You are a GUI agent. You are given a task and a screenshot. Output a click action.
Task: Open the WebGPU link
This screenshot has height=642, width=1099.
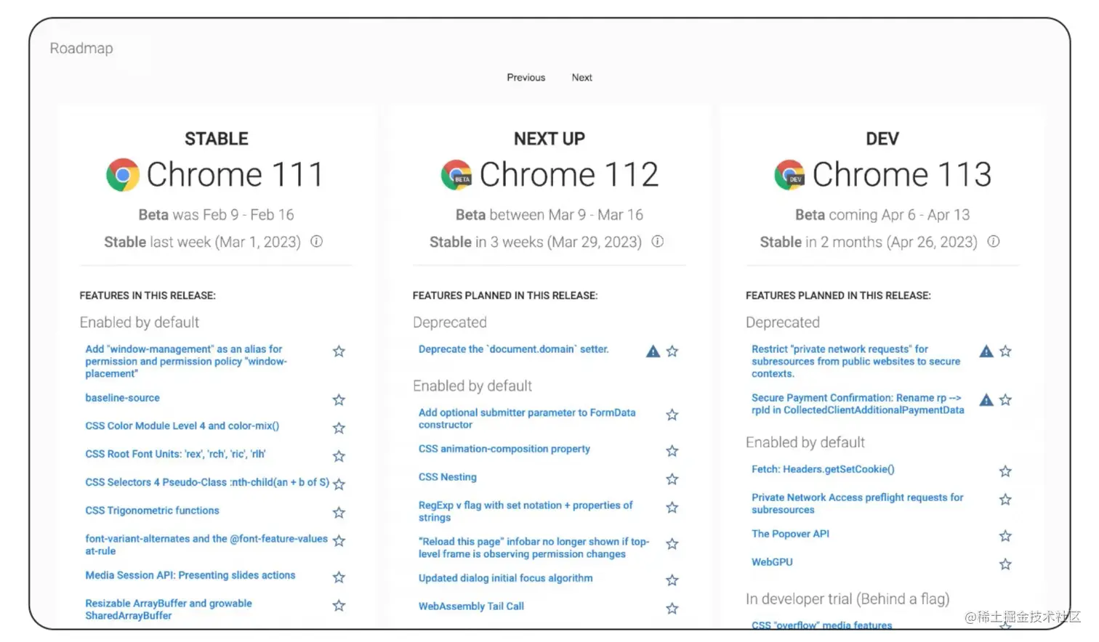point(772,562)
